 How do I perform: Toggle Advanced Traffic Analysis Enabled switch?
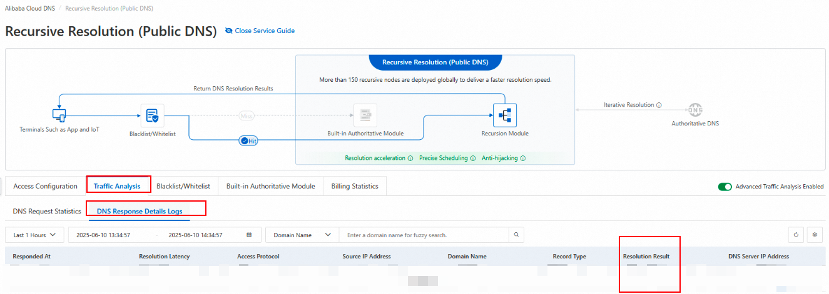tap(725, 186)
